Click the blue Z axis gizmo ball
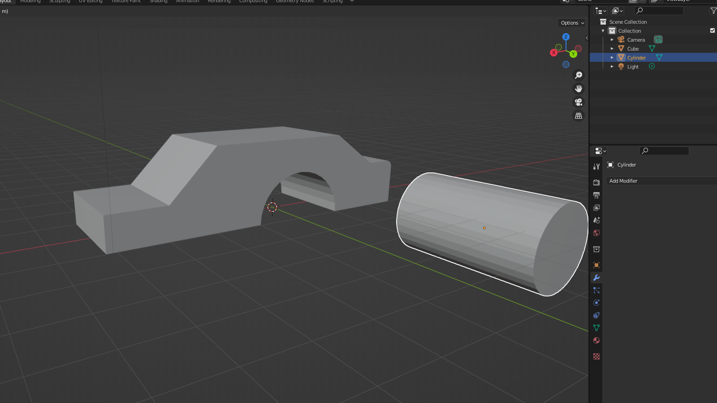The height and width of the screenshot is (403, 717). pos(566,37)
